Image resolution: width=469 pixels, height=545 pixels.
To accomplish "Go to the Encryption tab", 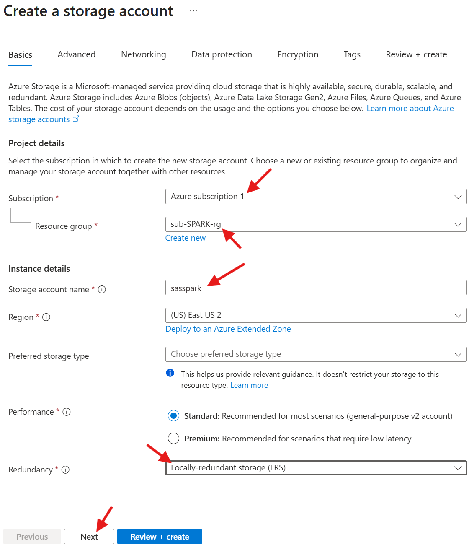I will pyautogui.click(x=298, y=54).
